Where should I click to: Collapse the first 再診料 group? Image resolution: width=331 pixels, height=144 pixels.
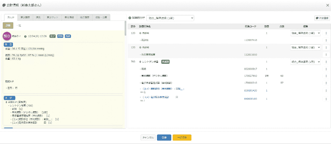tap(140, 33)
